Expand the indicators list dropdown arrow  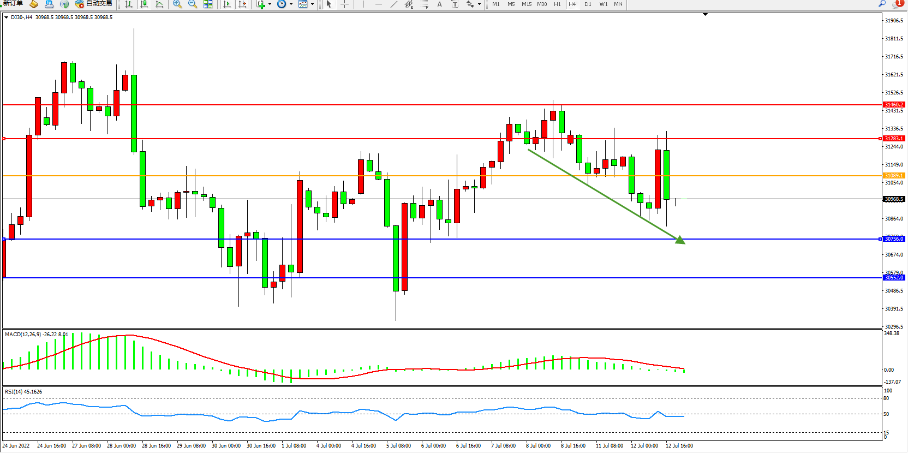click(x=270, y=4)
